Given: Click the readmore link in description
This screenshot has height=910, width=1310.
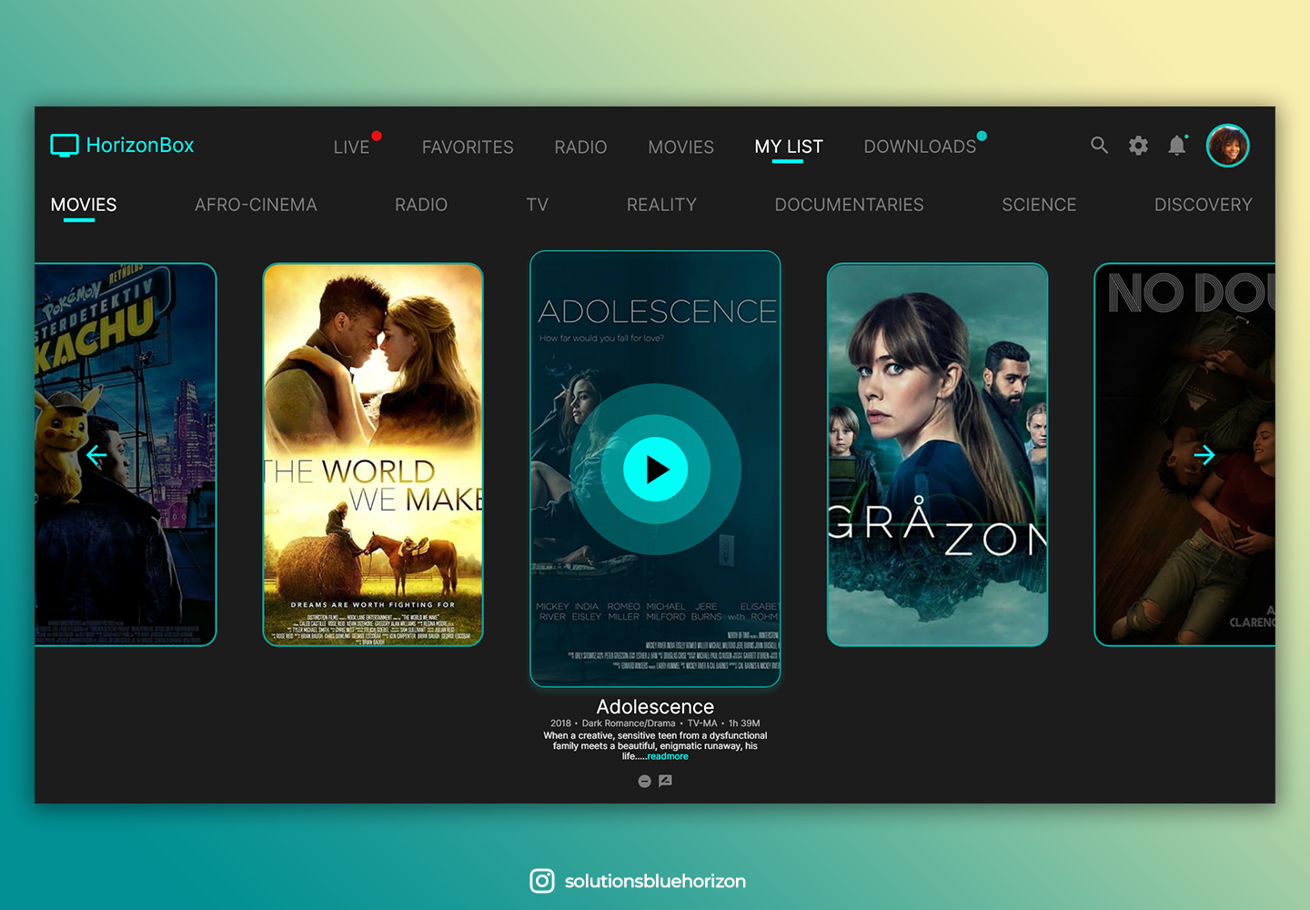Looking at the screenshot, I should click(668, 756).
